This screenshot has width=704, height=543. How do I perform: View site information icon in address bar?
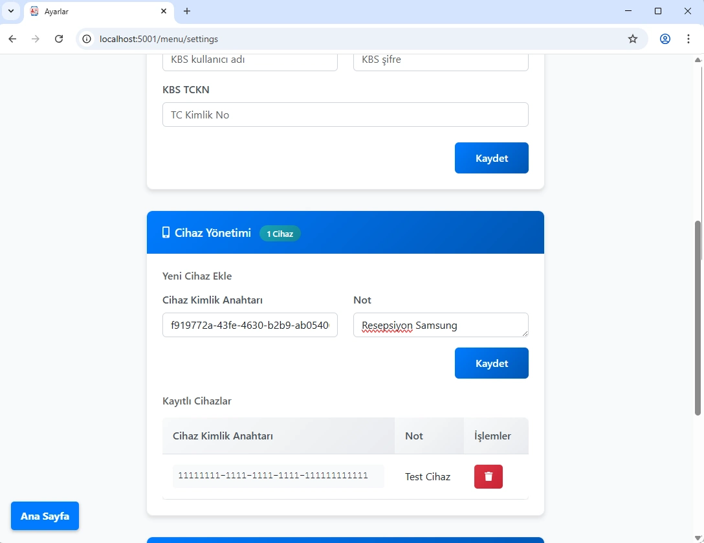pyautogui.click(x=87, y=39)
